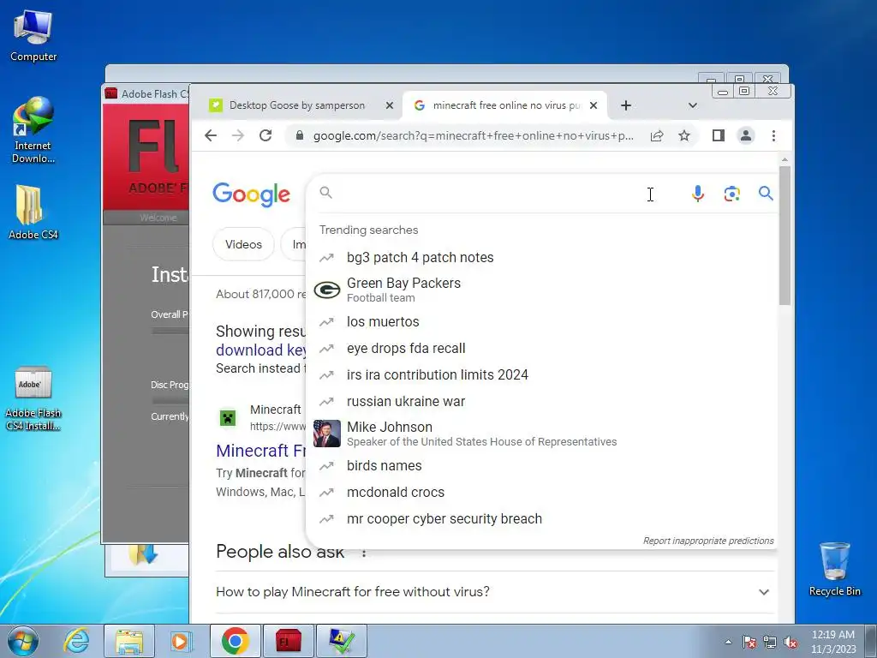Open the Chrome side panel
The image size is (877, 658).
[x=719, y=135]
